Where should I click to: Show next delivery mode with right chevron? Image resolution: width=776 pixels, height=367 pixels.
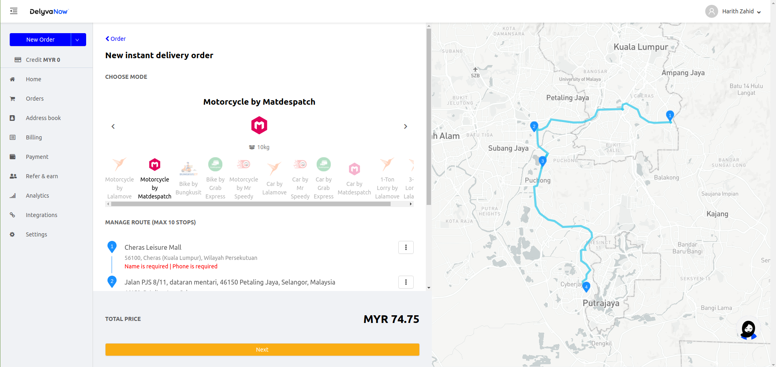[x=405, y=127]
